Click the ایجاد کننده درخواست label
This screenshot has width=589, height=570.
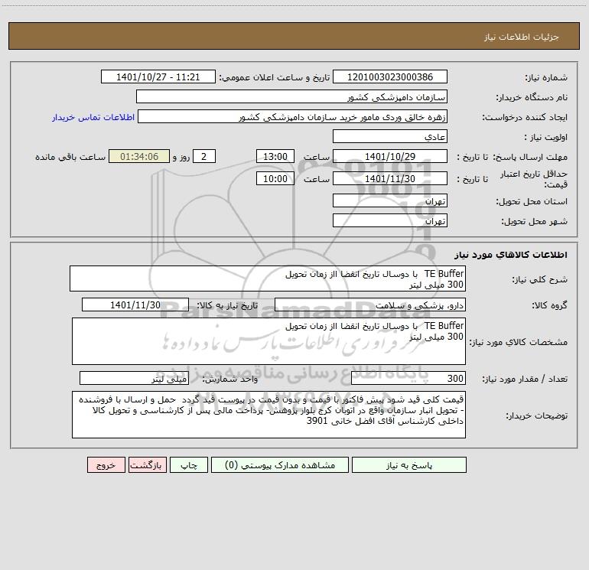click(x=525, y=117)
